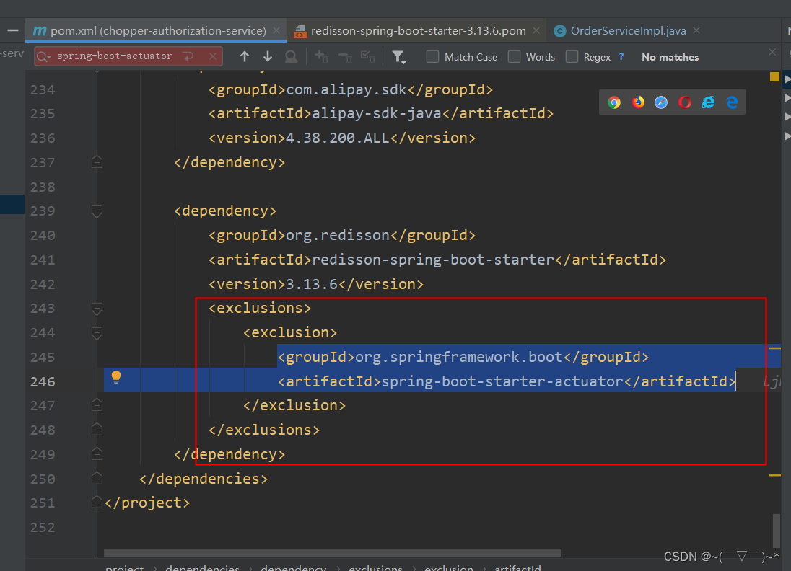Open in Edge browser icon

point(732,102)
